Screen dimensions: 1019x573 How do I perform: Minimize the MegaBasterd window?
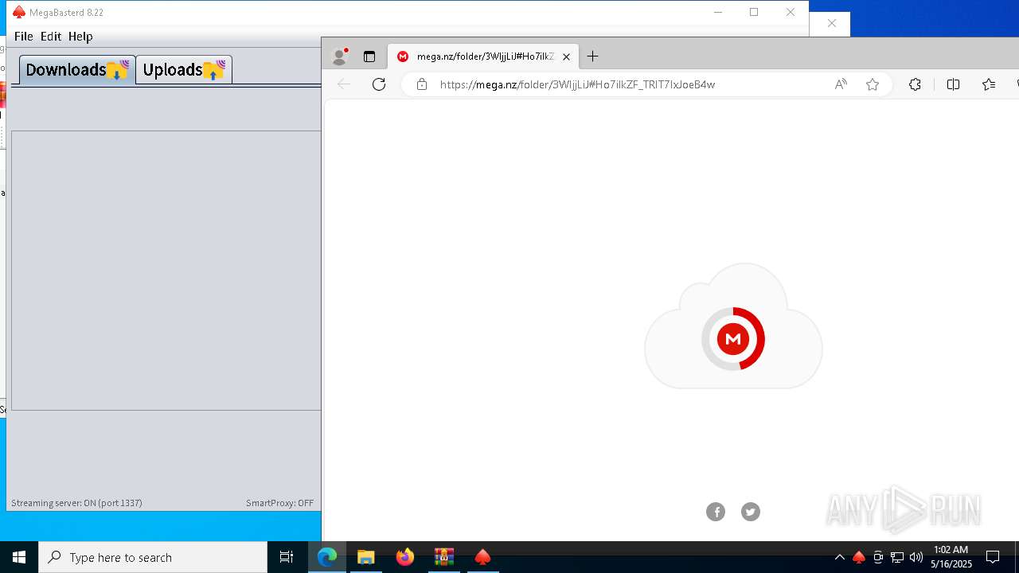click(x=718, y=12)
